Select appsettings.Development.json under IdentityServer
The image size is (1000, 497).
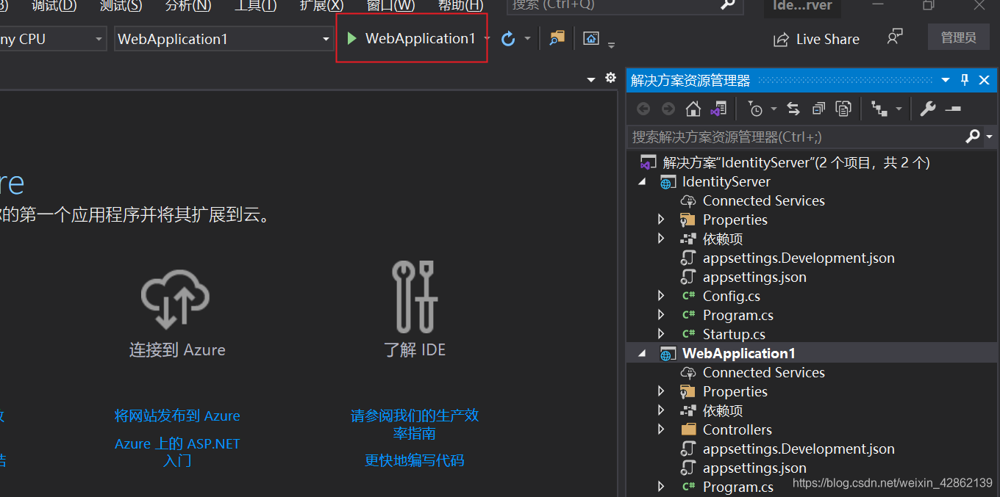(x=799, y=258)
